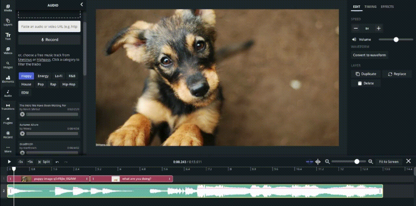416x206 pixels.
Task: Open the Layers panel icon
Action: 8,22
